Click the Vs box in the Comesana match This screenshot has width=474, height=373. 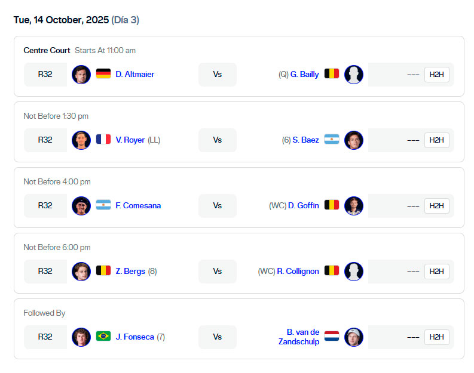[x=217, y=206]
